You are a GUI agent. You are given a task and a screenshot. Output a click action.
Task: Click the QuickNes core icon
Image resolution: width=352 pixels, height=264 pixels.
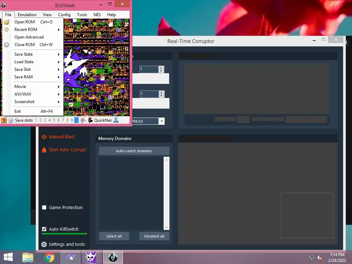[x=90, y=120]
